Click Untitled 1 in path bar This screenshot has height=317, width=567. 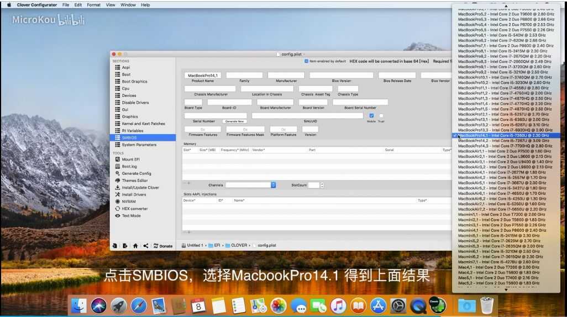[192, 245]
